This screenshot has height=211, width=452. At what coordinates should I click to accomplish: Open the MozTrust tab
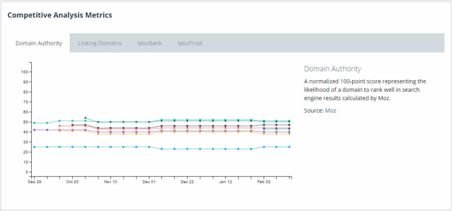(190, 43)
